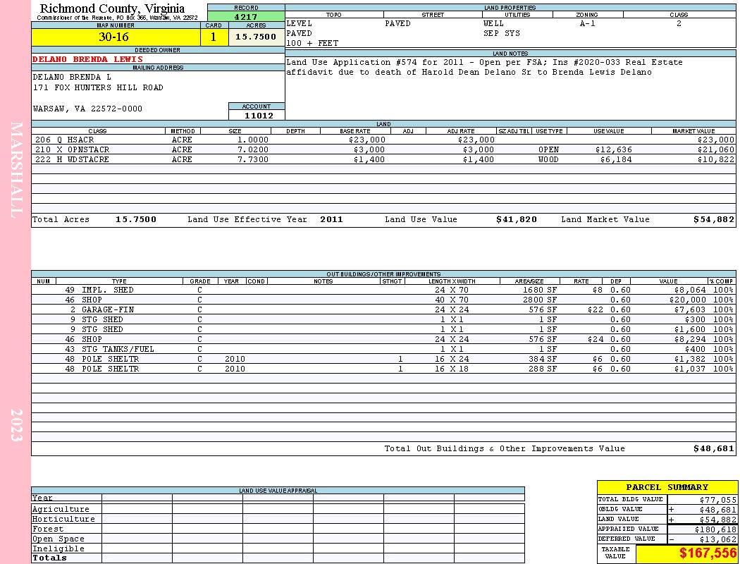The image size is (740, 564).
Task: Click the POLE SHELTR row sized 16 X 18
Action: click(383, 369)
